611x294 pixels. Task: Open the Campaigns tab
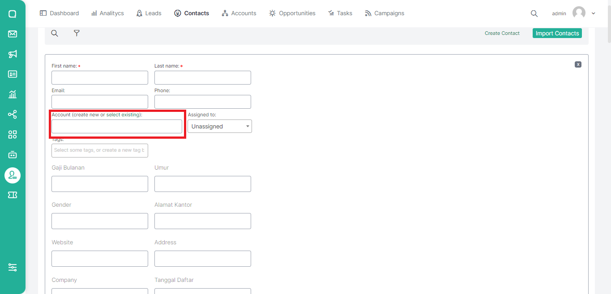pos(385,13)
